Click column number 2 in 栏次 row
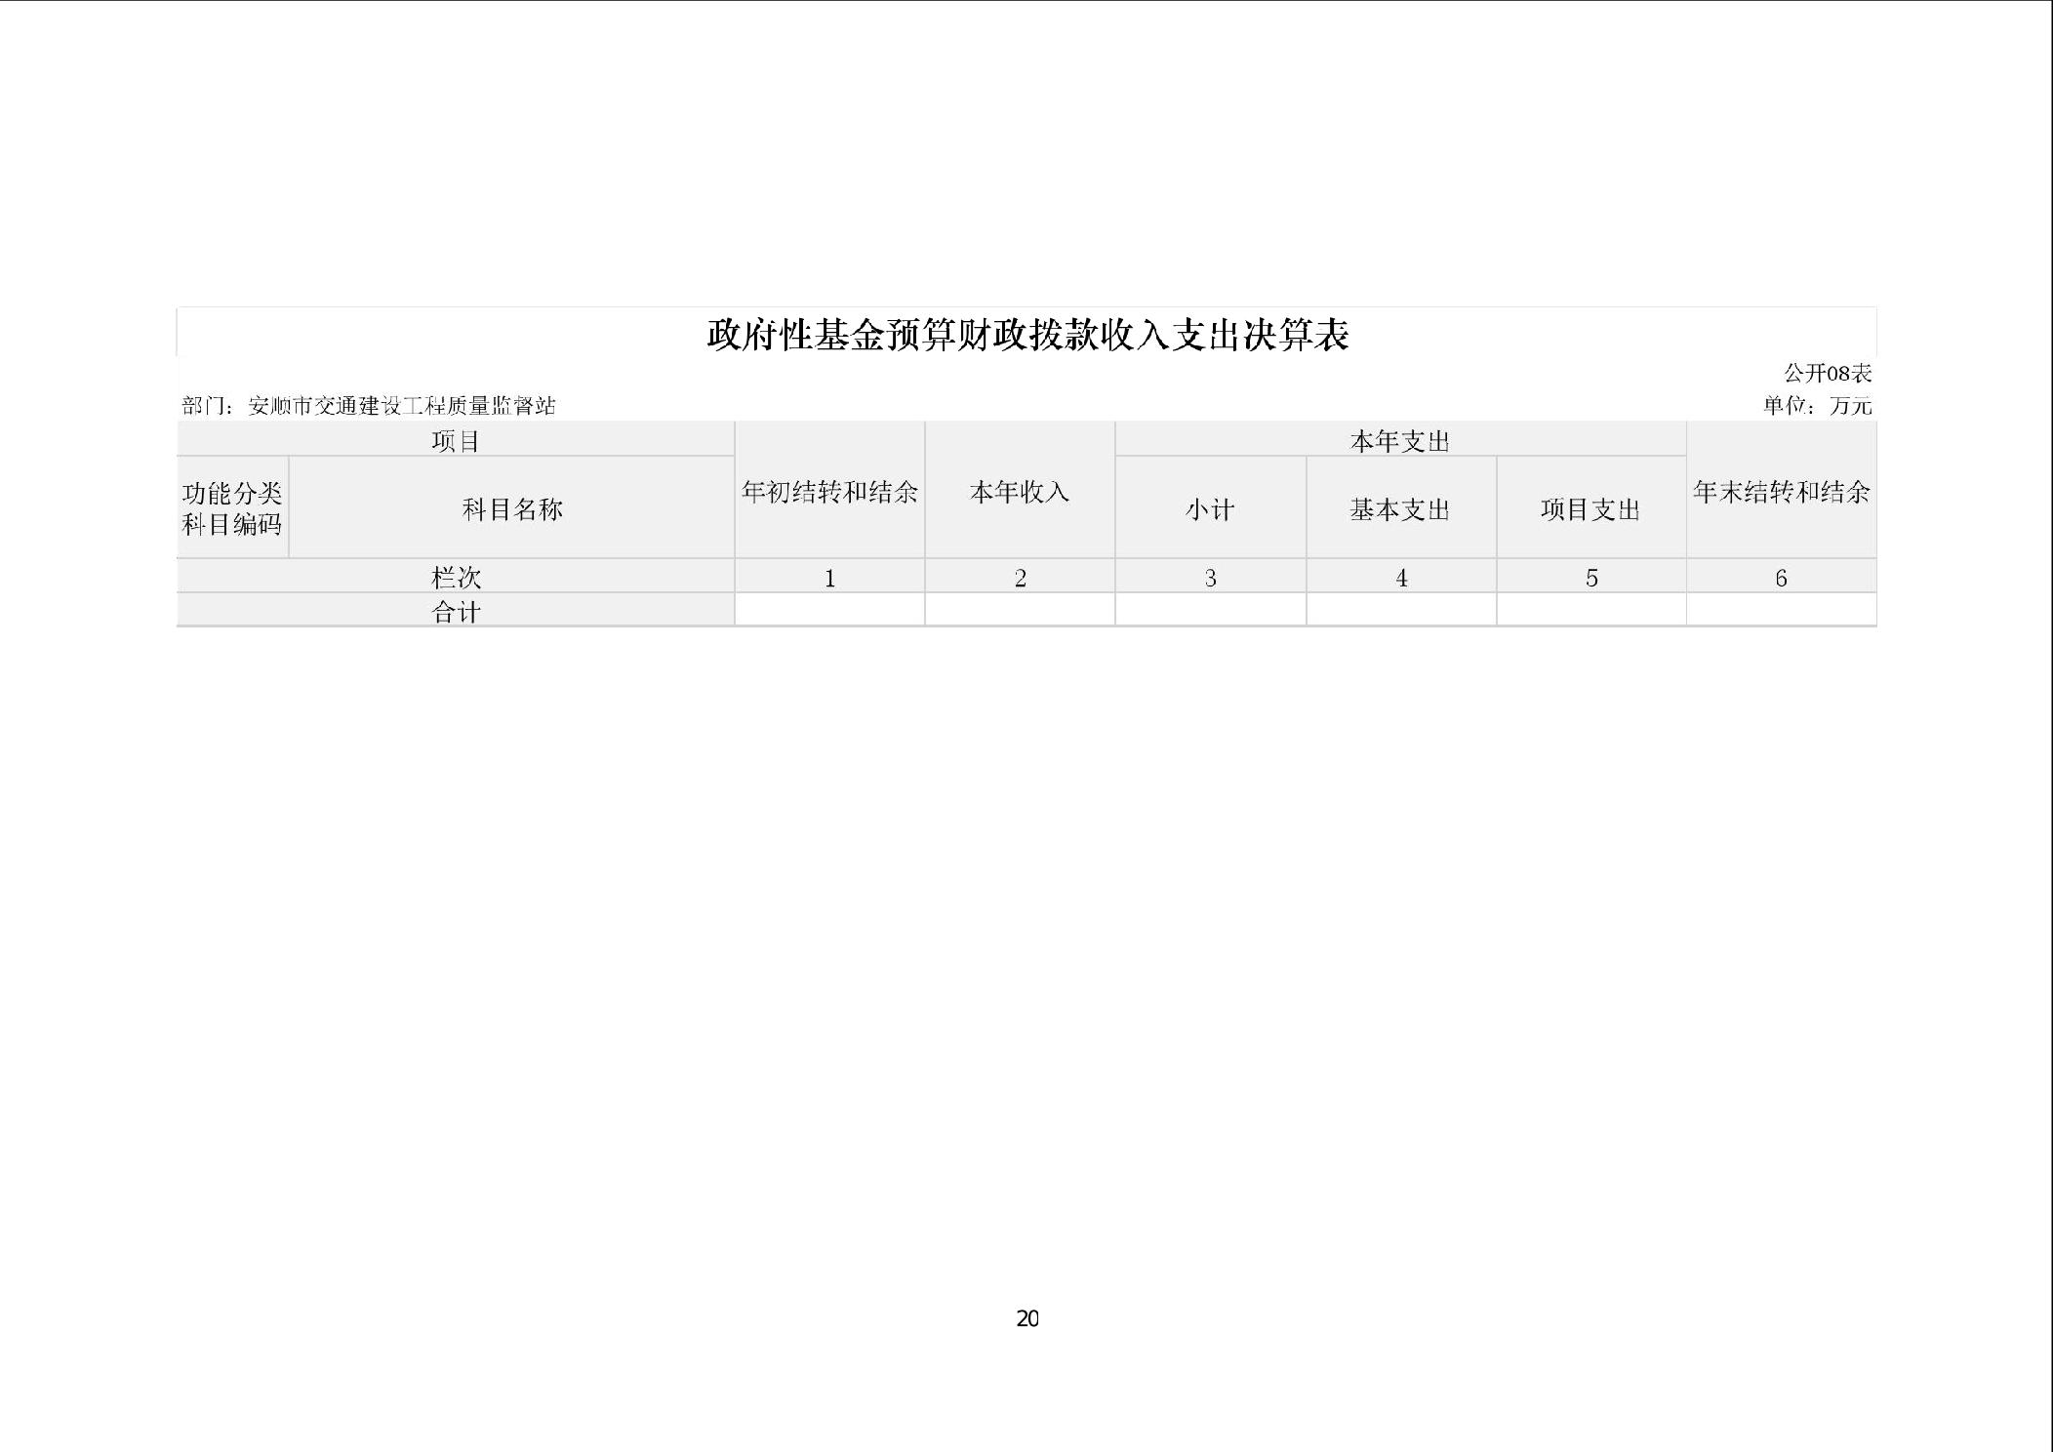This screenshot has height=1452, width=2053. (x=1020, y=578)
